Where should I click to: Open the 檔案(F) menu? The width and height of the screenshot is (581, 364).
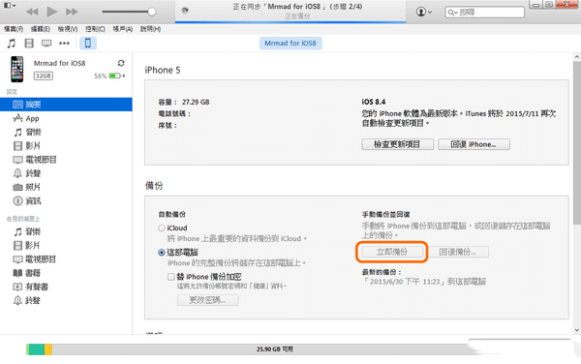(14, 29)
